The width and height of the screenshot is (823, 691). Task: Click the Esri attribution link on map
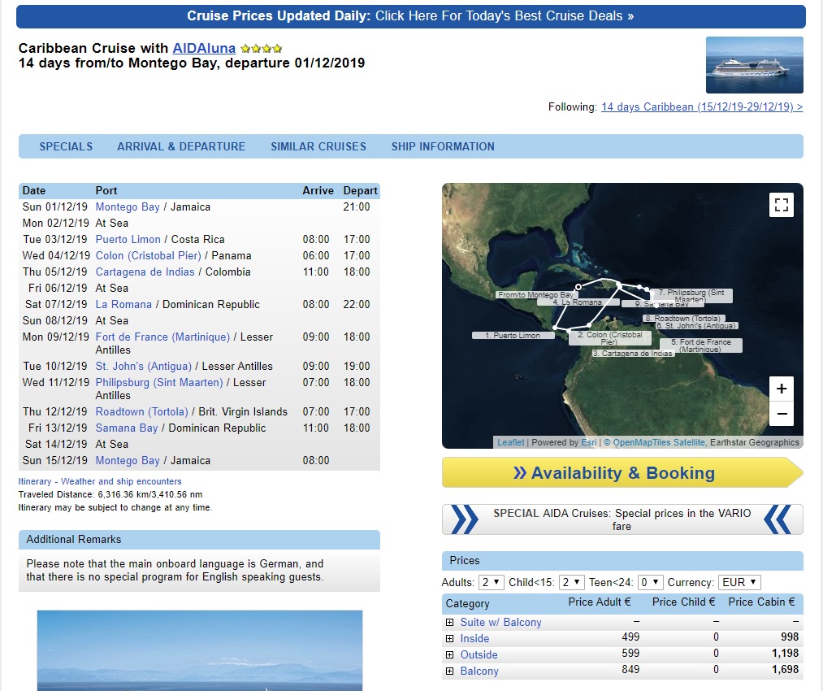coord(588,442)
